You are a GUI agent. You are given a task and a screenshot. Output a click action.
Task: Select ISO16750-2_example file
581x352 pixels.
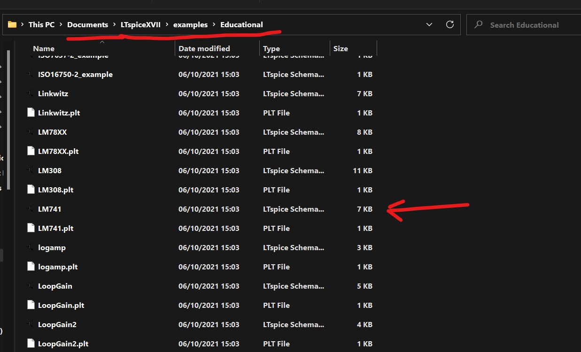click(75, 74)
